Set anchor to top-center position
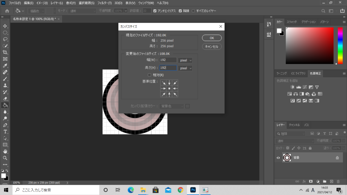 (169, 83)
